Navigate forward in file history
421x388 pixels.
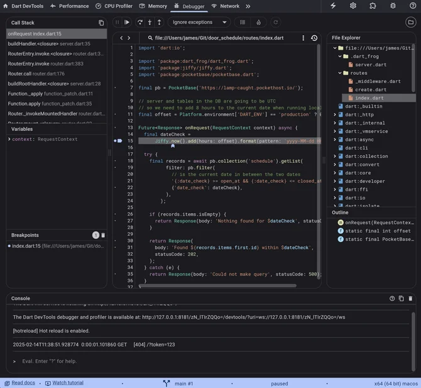coord(129,38)
